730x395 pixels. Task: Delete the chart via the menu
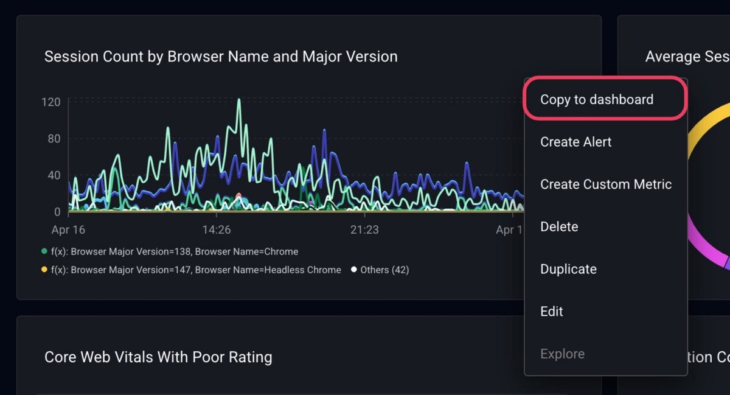558,226
